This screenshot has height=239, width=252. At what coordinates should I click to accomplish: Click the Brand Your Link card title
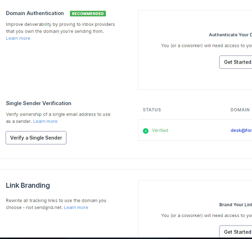(236, 205)
